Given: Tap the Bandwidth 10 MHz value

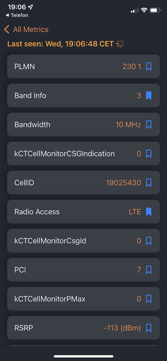Looking at the screenshot, I should point(128,124).
